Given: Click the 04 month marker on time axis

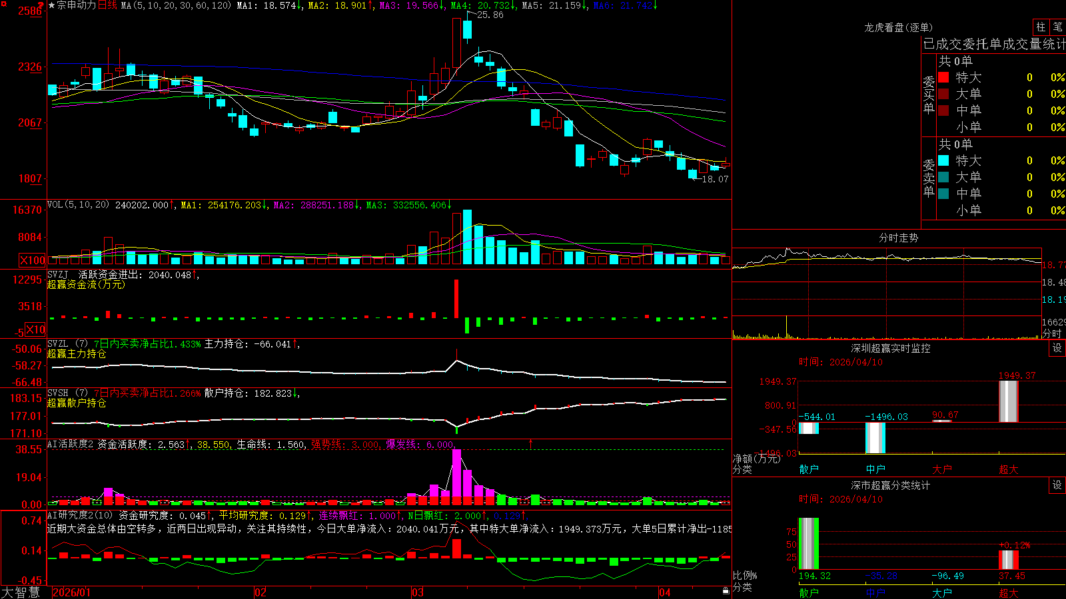Looking at the screenshot, I should coord(665,592).
